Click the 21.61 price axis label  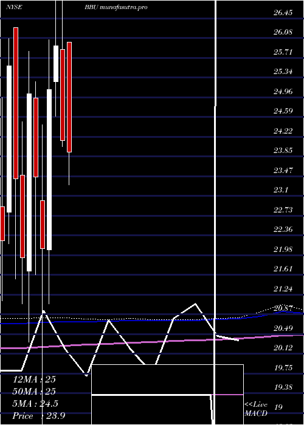click(283, 269)
